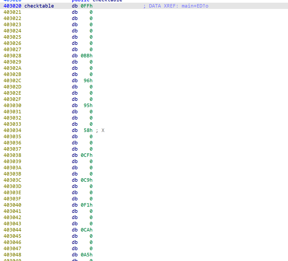This screenshot has height=261, width=288.
Task: Click the zero value at 403031
Action: click(x=91, y=112)
